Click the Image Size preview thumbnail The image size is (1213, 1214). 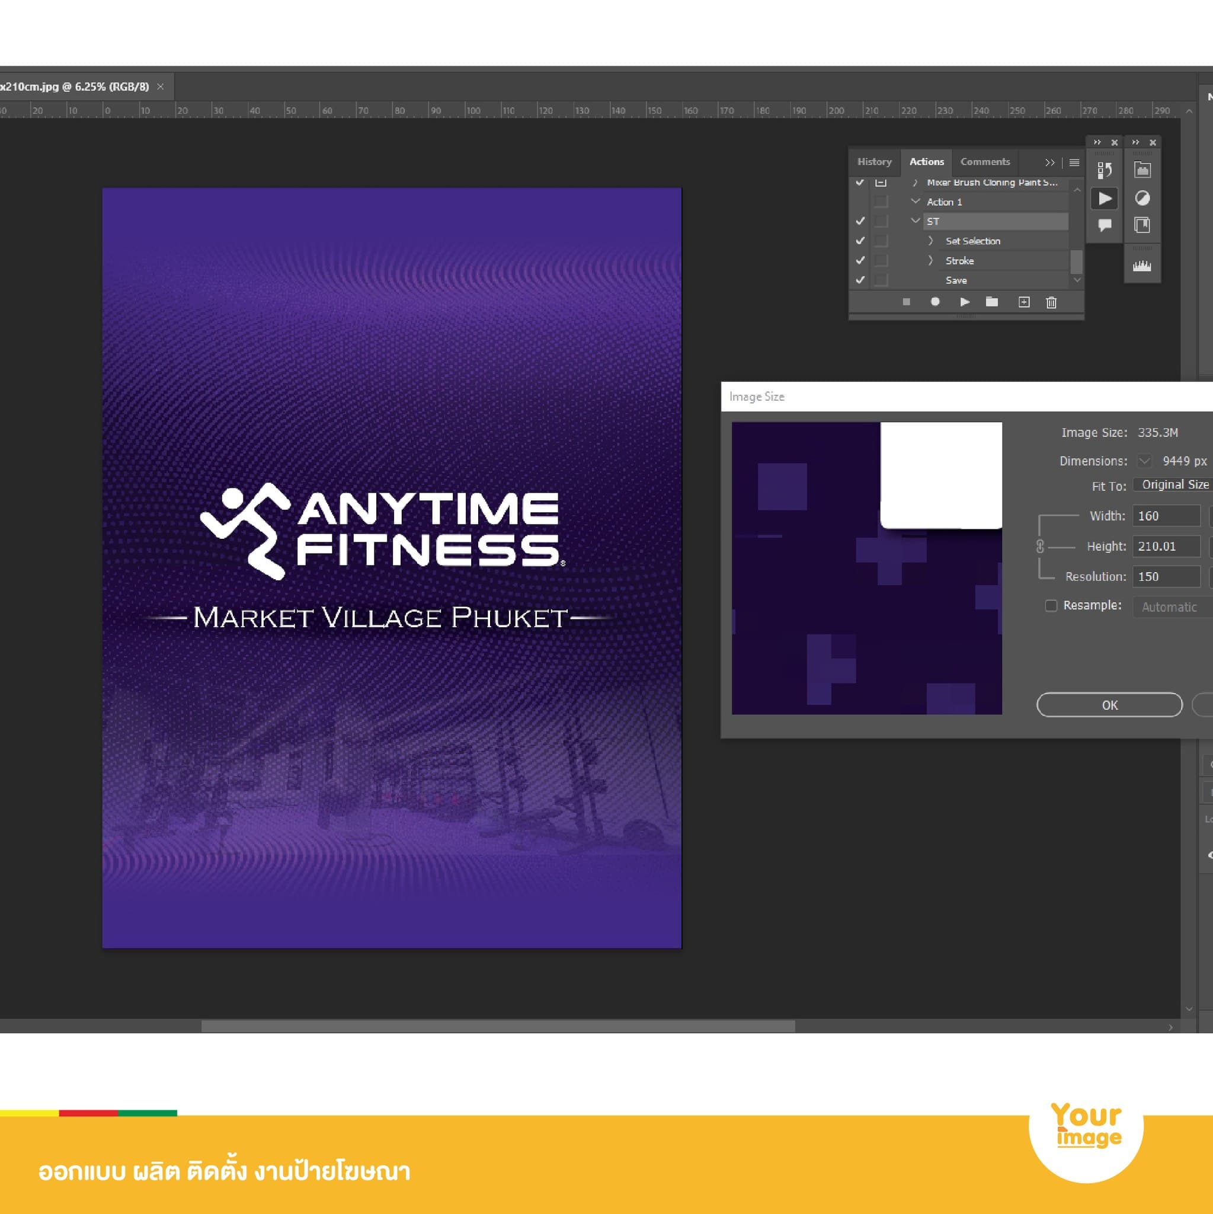pos(867,568)
